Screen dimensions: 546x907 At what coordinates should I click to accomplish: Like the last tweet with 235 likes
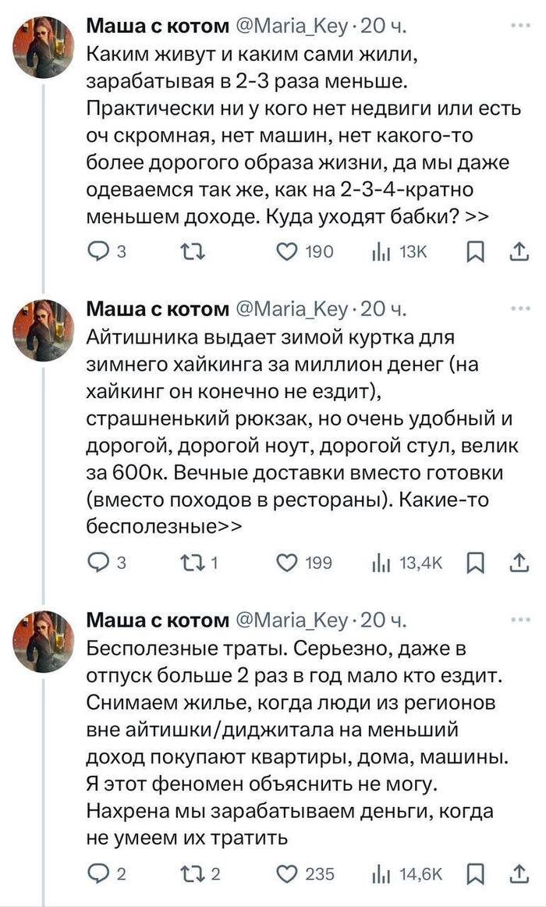(288, 873)
